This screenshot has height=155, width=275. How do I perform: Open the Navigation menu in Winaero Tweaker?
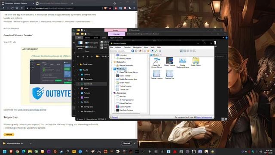tap(137, 47)
